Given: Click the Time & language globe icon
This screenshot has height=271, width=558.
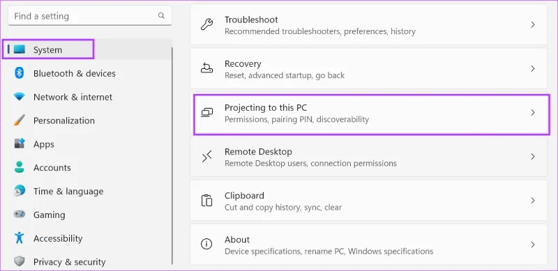Looking at the screenshot, I should click(20, 191).
